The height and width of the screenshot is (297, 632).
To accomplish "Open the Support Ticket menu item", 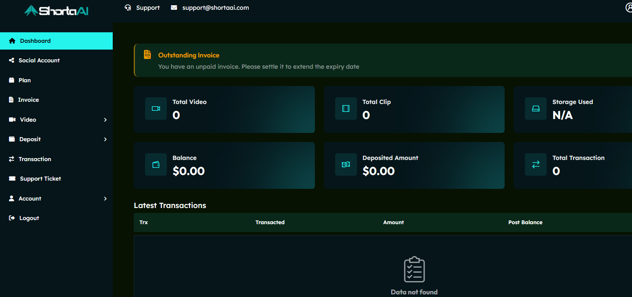I will click(56, 179).
